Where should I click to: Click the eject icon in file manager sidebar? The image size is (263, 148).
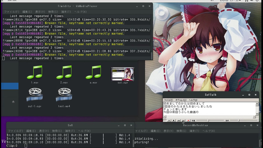[13, 102]
